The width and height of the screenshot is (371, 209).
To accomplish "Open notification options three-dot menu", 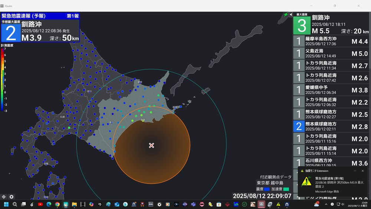I will [x=355, y=171].
